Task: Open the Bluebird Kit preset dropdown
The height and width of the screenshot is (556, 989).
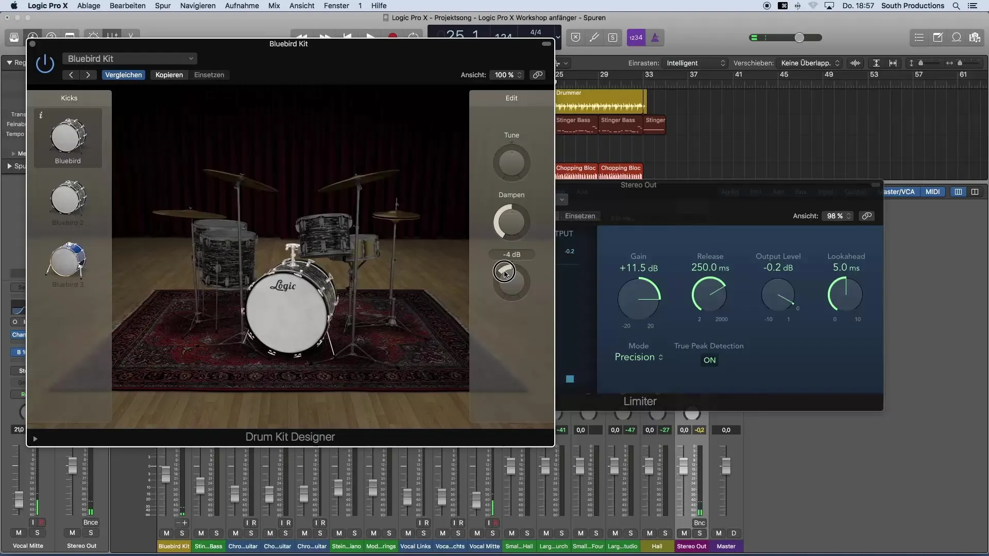Action: [130, 59]
